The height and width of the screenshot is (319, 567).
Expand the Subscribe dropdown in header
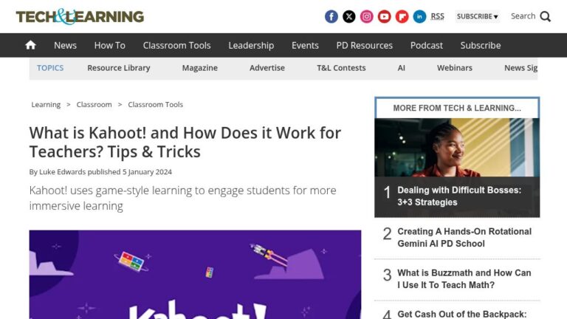coord(478,17)
